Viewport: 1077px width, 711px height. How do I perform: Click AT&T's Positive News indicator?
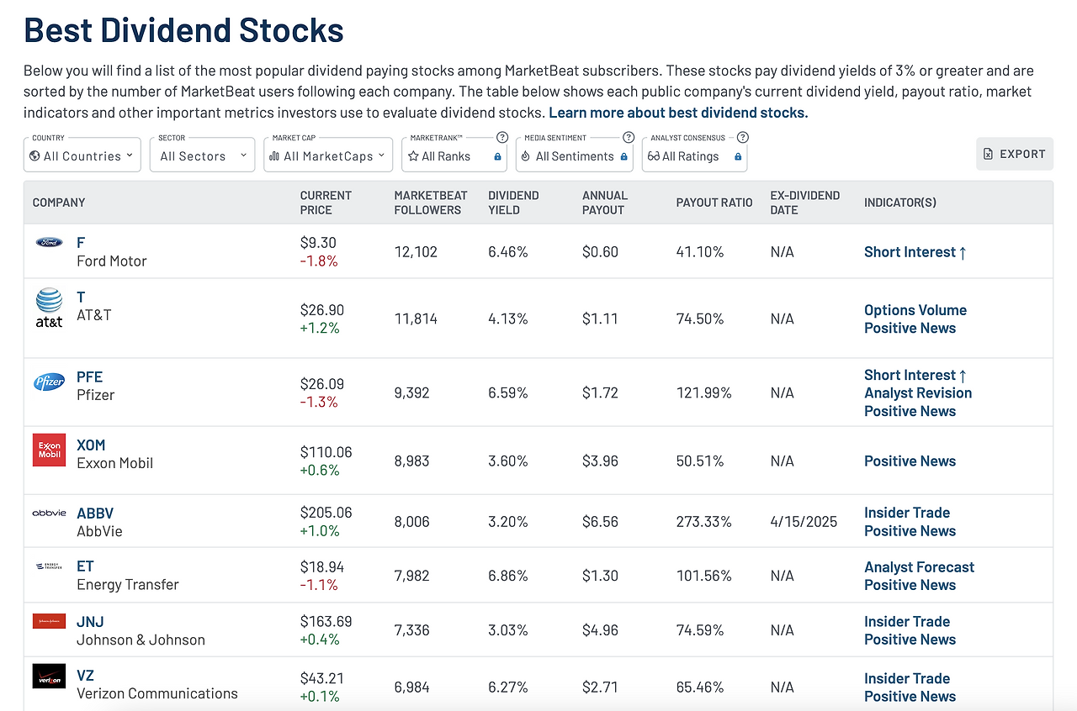click(910, 328)
